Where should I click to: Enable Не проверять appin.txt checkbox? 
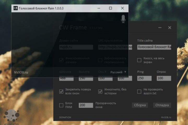click(139, 91)
